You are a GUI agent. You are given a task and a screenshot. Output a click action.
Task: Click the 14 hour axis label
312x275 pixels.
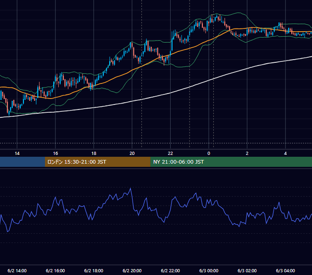tap(17, 154)
